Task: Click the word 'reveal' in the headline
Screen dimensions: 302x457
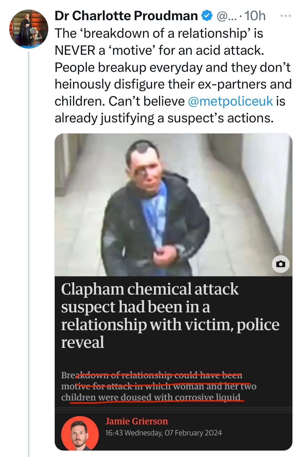Action: click(82, 342)
